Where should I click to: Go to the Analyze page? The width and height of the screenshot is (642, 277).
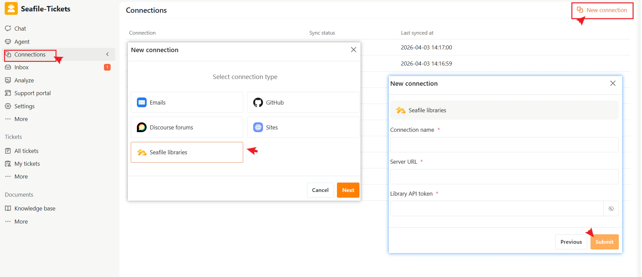[24, 80]
